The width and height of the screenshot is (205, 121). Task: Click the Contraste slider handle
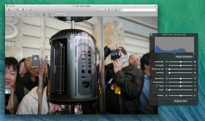click(x=180, y=65)
